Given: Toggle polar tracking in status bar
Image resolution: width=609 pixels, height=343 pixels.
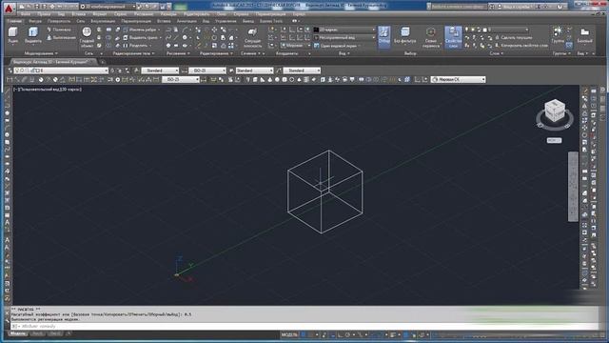Looking at the screenshot, I should pyautogui.click(x=347, y=334).
